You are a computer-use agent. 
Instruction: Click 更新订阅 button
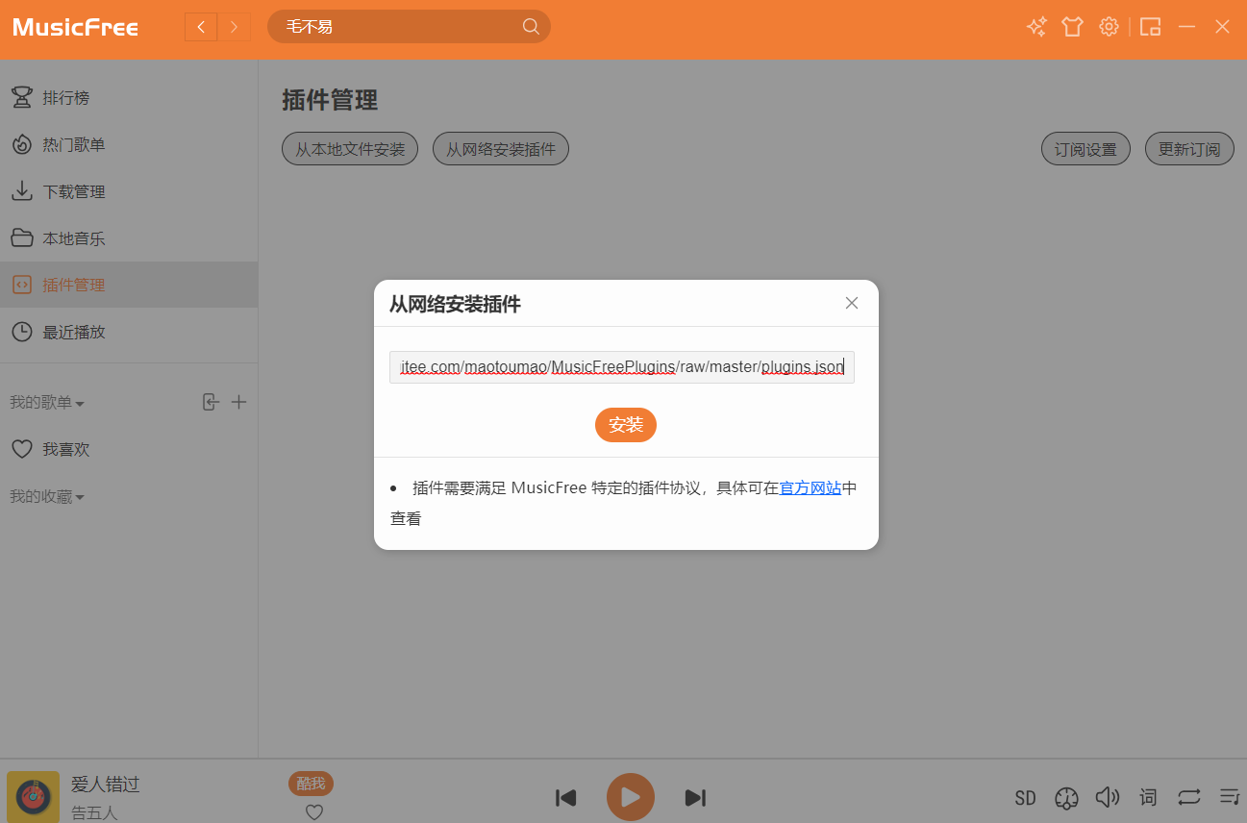(x=1189, y=149)
